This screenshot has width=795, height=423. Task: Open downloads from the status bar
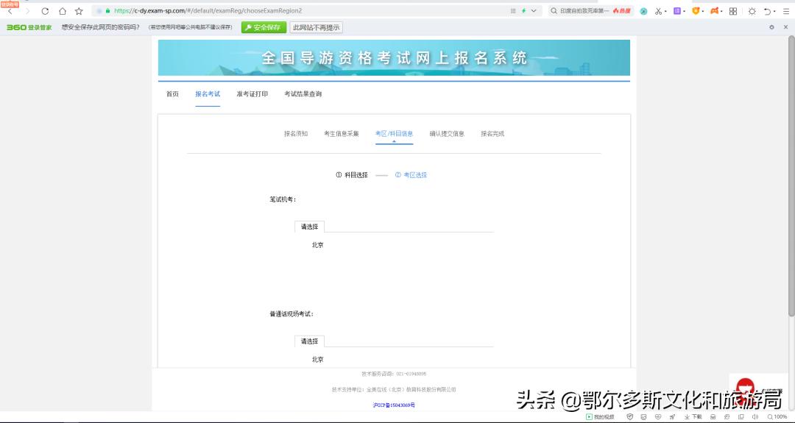click(693, 417)
